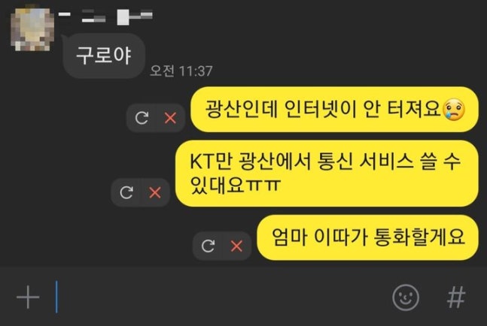Retry sending the '광산인데 인터넷이' message
The width and height of the screenshot is (487, 326).
coord(142,118)
